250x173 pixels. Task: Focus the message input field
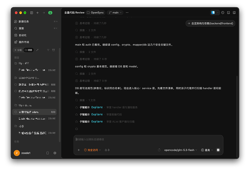(x=148, y=139)
